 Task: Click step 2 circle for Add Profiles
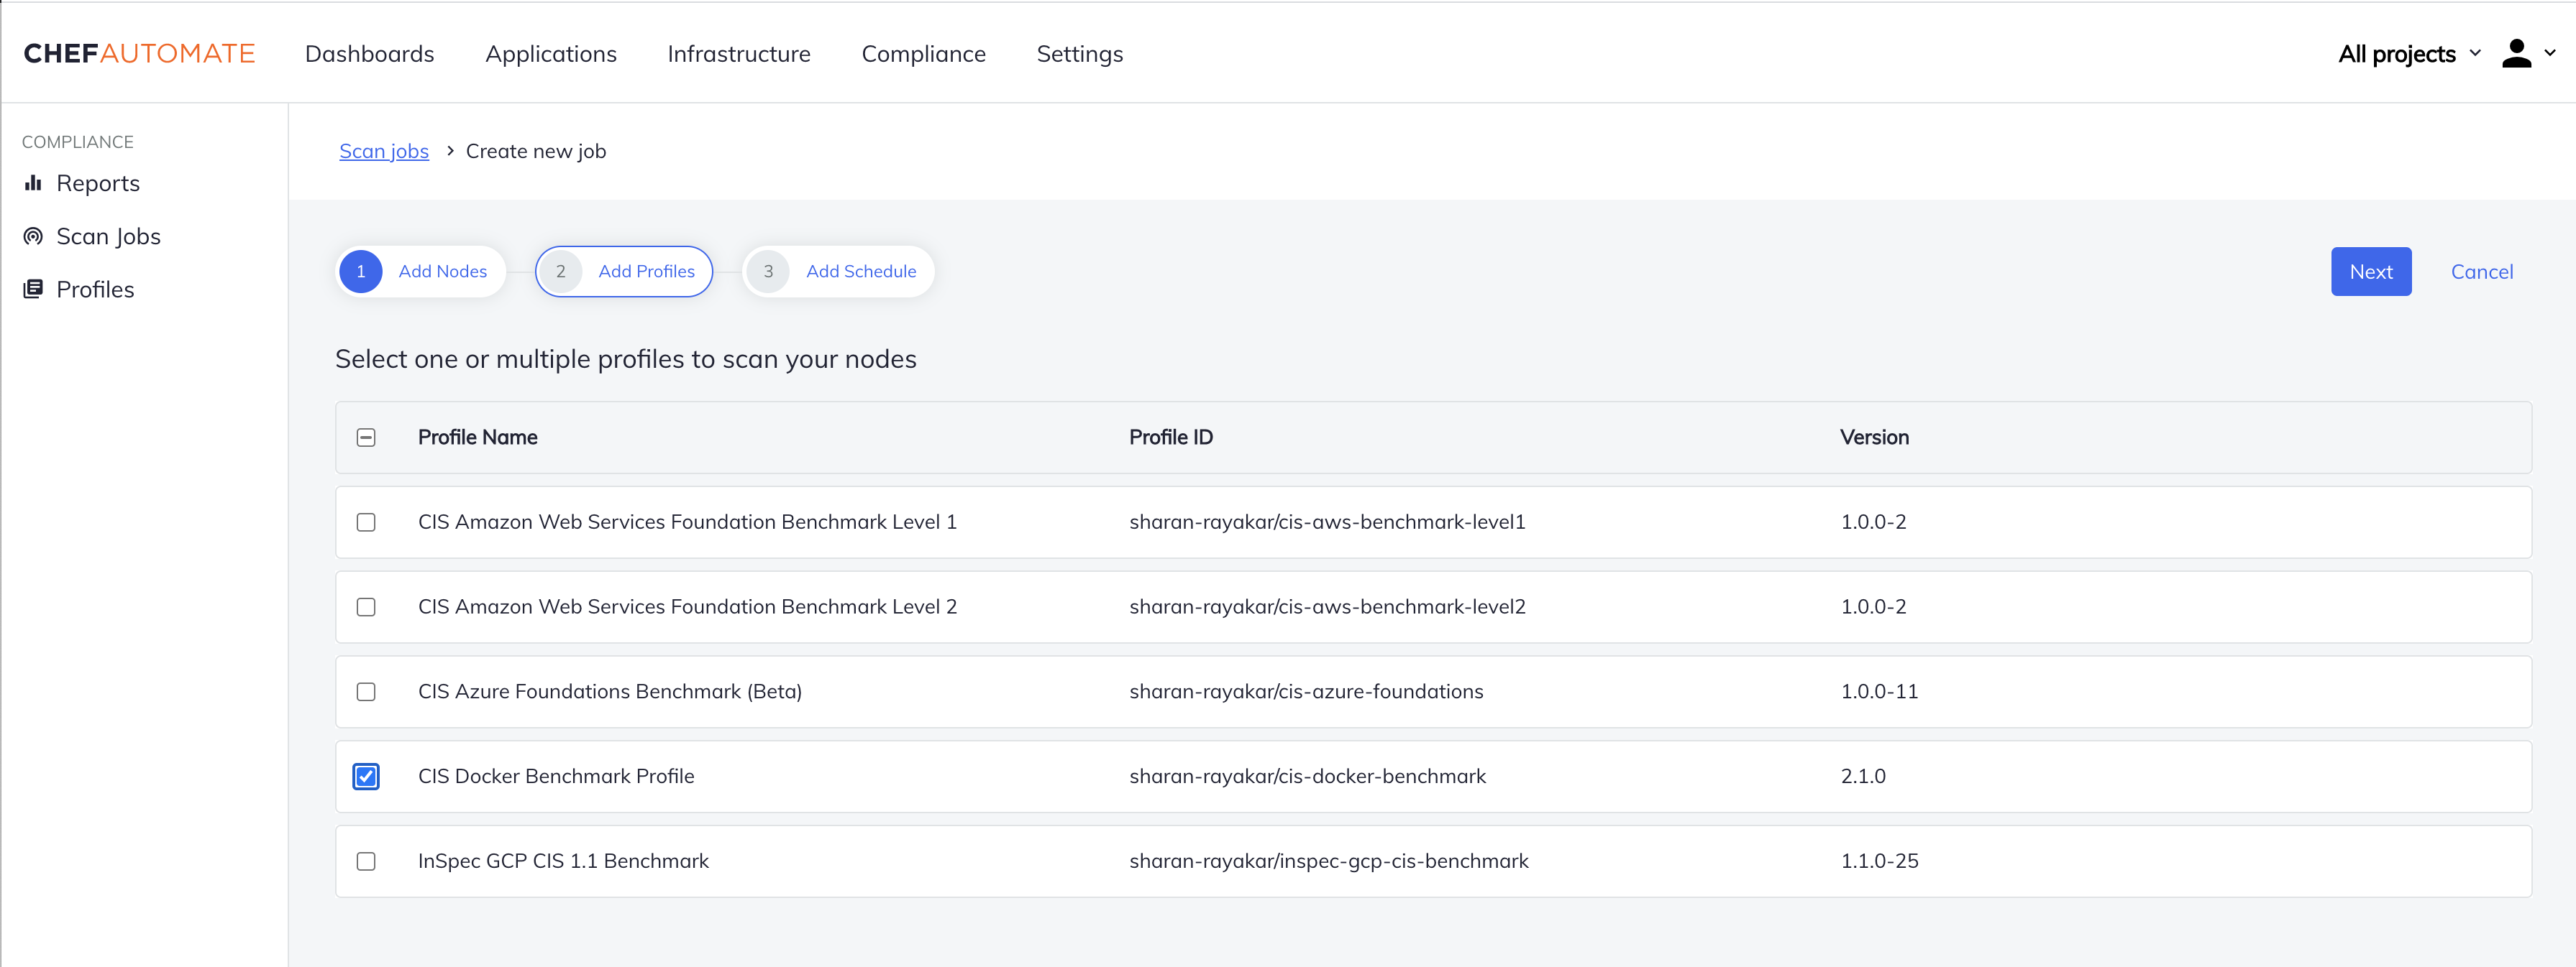click(x=561, y=272)
